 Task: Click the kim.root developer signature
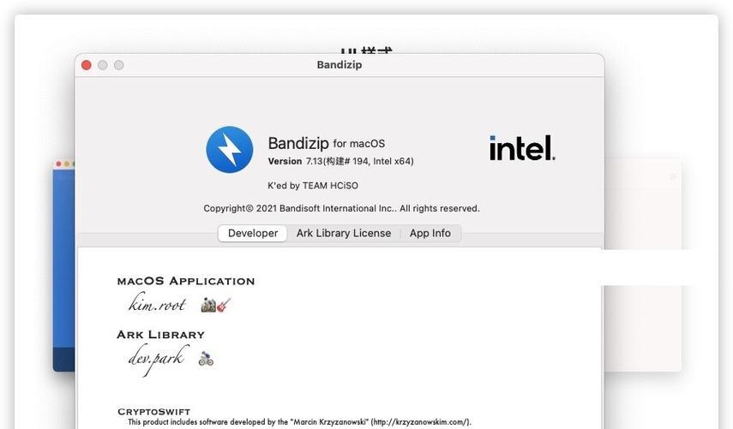point(157,302)
